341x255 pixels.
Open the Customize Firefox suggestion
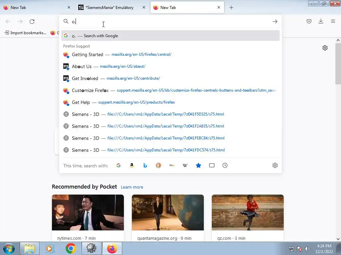pos(170,90)
